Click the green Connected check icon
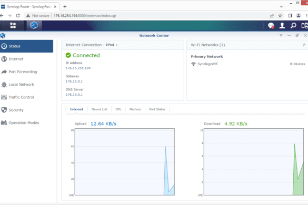308x205 pixels. tap(68, 55)
